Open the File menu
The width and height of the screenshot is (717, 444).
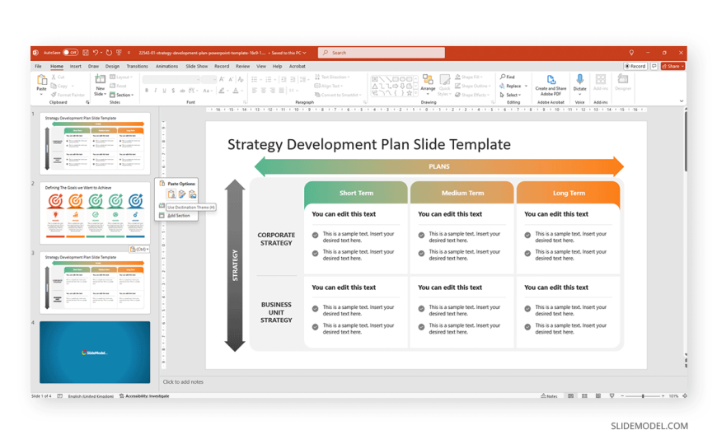(x=38, y=66)
